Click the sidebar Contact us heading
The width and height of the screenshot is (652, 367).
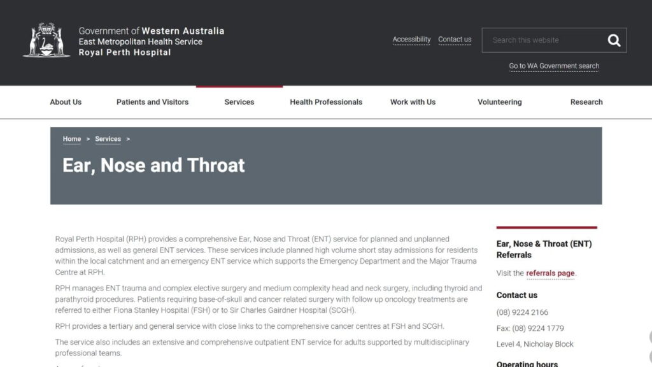coord(517,295)
